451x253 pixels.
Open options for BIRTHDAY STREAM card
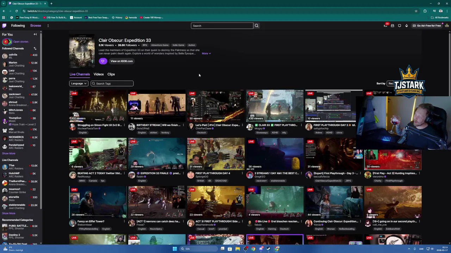[183, 125]
